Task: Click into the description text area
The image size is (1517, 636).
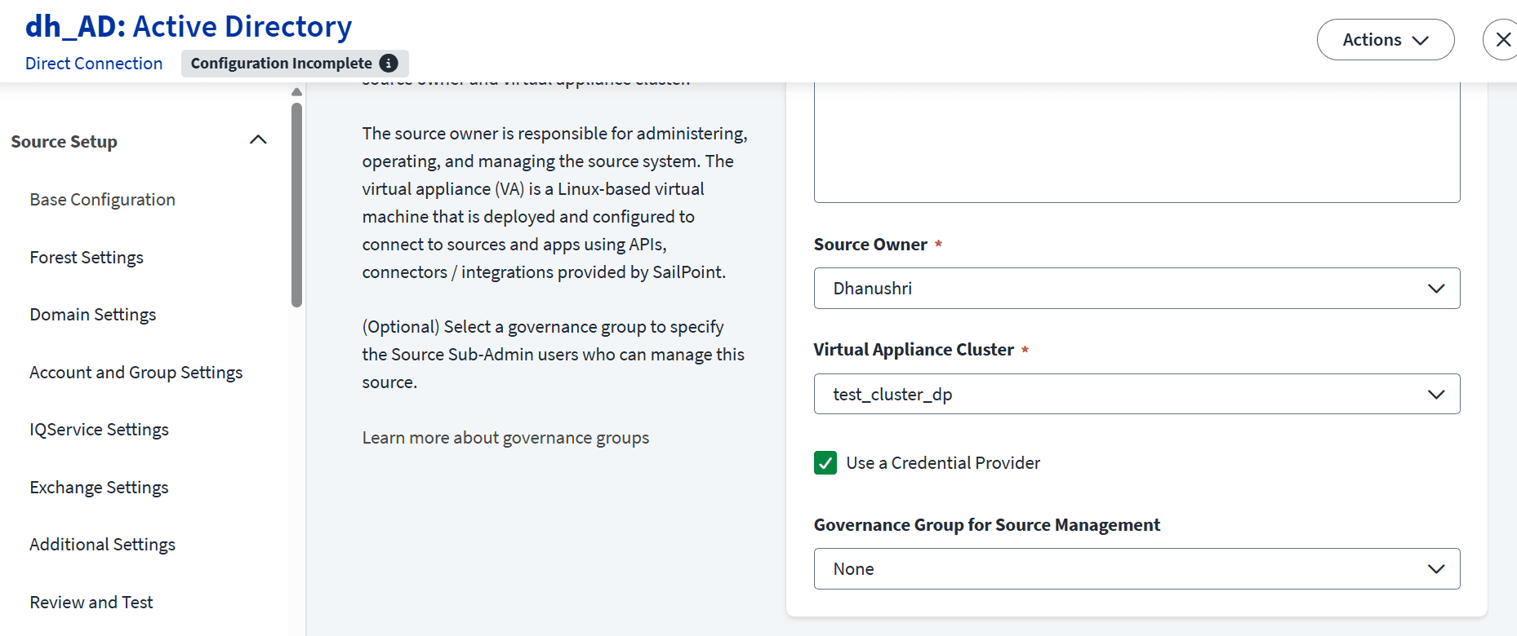Action: (x=1137, y=142)
